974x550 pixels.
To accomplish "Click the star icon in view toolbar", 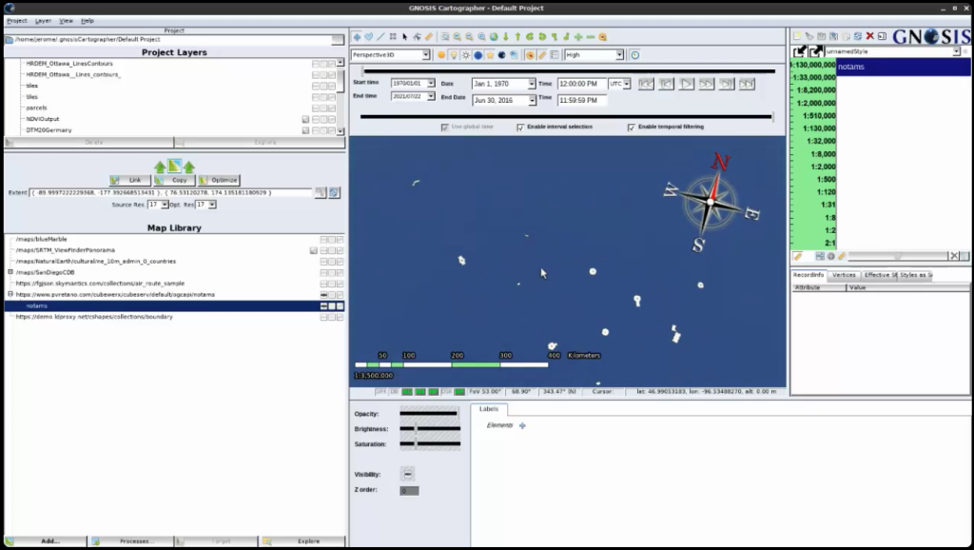I will pyautogui.click(x=490, y=55).
